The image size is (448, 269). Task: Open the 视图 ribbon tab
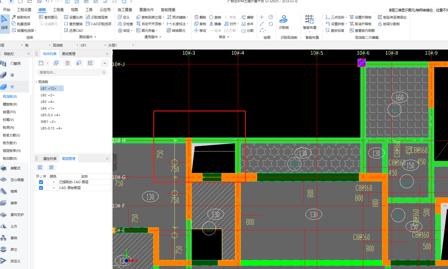[x=75, y=10]
